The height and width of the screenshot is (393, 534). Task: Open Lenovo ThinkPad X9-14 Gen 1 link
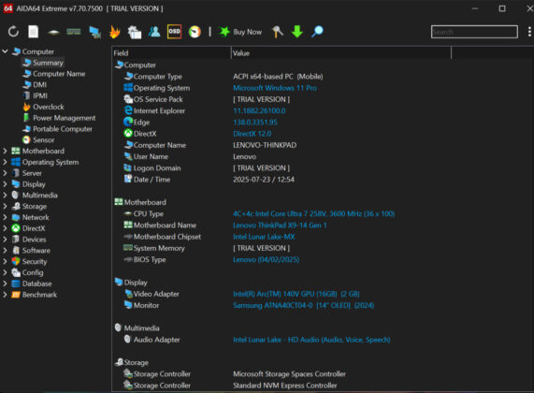tap(280, 226)
